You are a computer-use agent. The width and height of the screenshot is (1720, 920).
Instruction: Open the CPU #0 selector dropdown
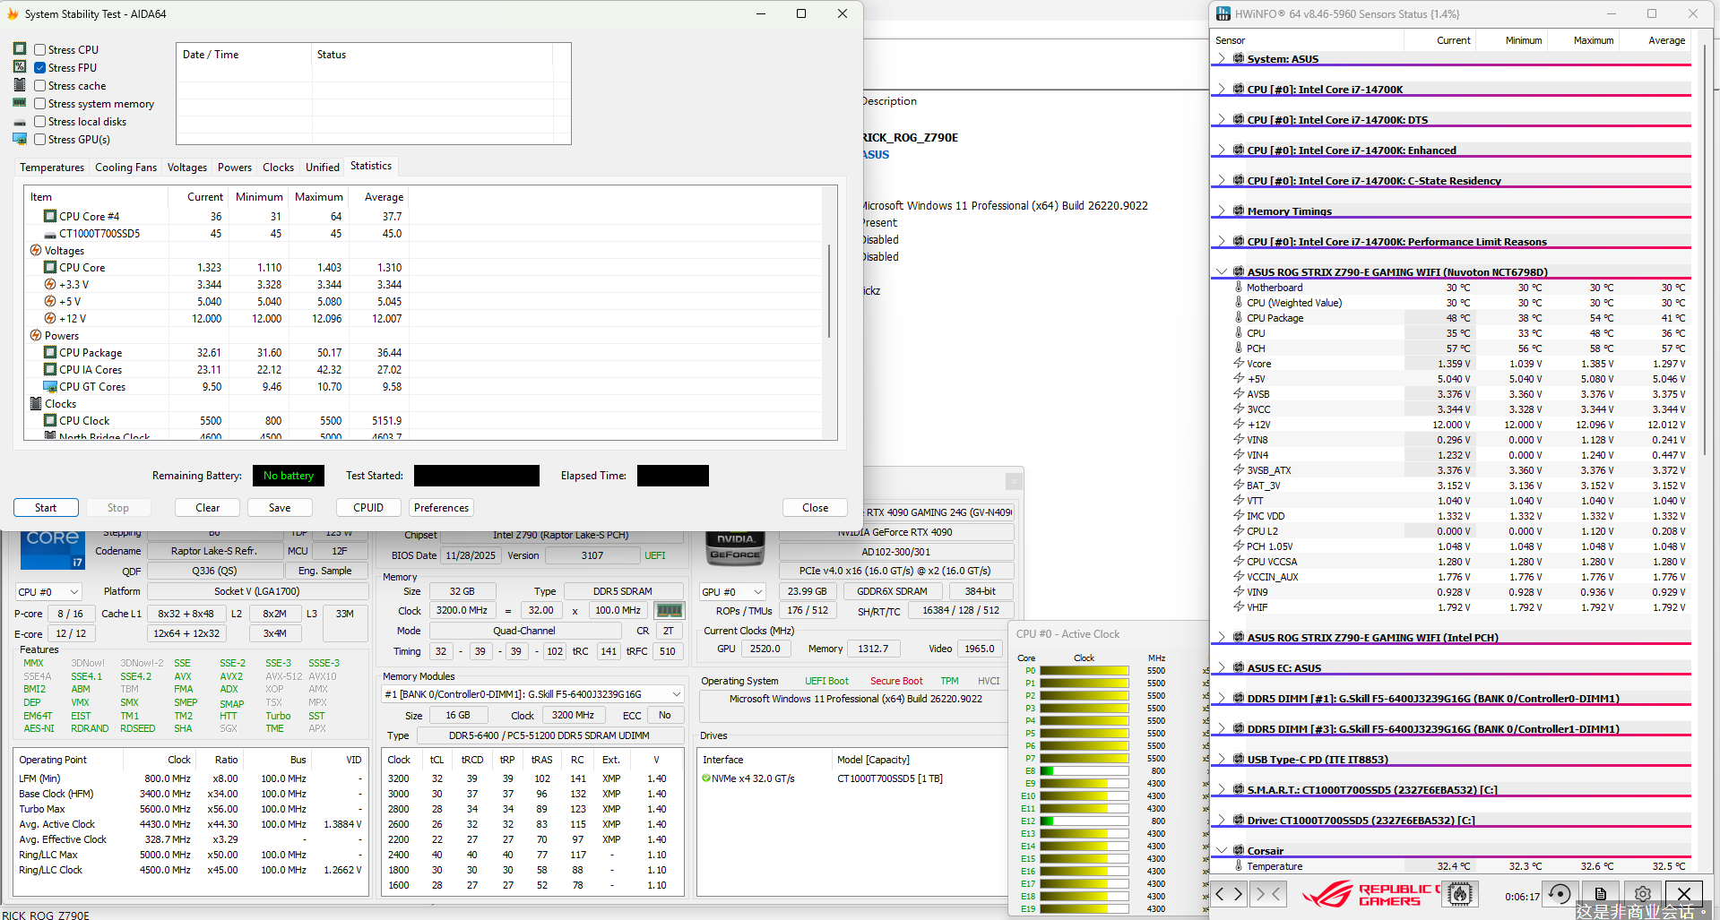(x=48, y=592)
